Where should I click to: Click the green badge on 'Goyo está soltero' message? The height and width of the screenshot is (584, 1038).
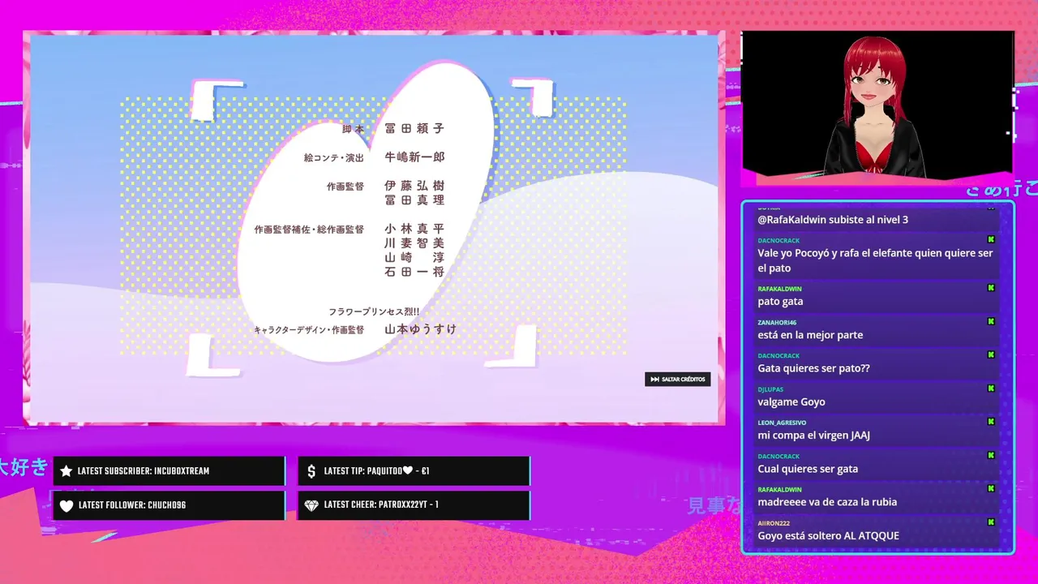point(991,522)
